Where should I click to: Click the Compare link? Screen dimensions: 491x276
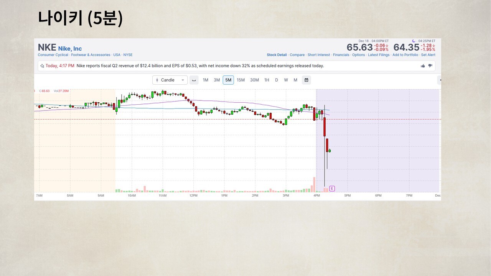297,55
